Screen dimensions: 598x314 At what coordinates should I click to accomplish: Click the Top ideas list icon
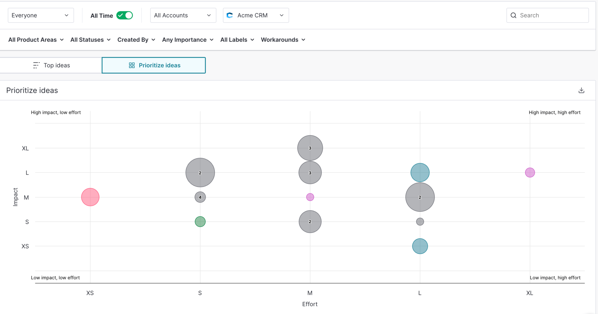(x=36, y=65)
